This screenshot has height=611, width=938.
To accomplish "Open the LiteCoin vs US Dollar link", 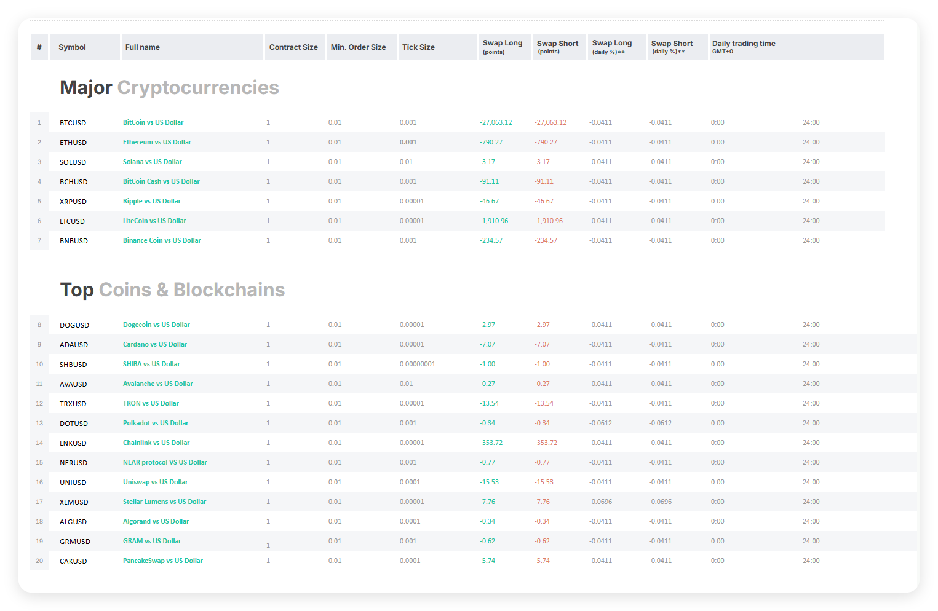I will pyautogui.click(x=154, y=221).
